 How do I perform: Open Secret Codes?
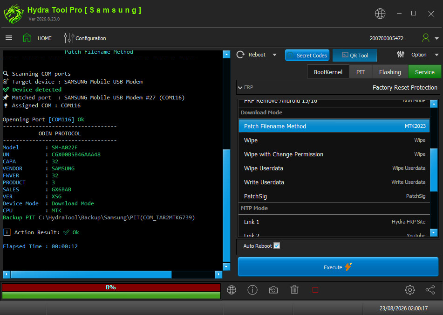coord(307,55)
